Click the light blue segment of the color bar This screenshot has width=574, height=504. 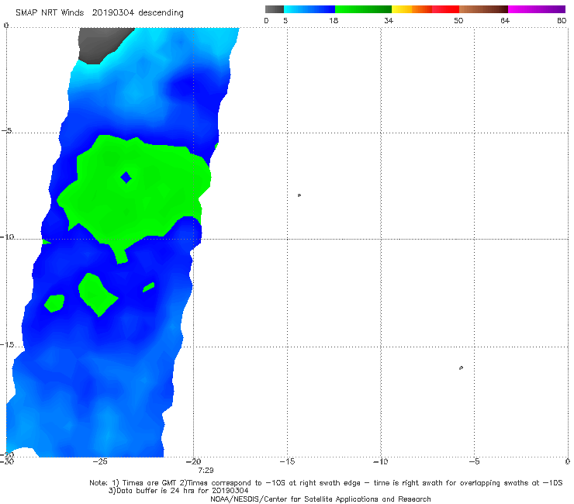pos(309,9)
